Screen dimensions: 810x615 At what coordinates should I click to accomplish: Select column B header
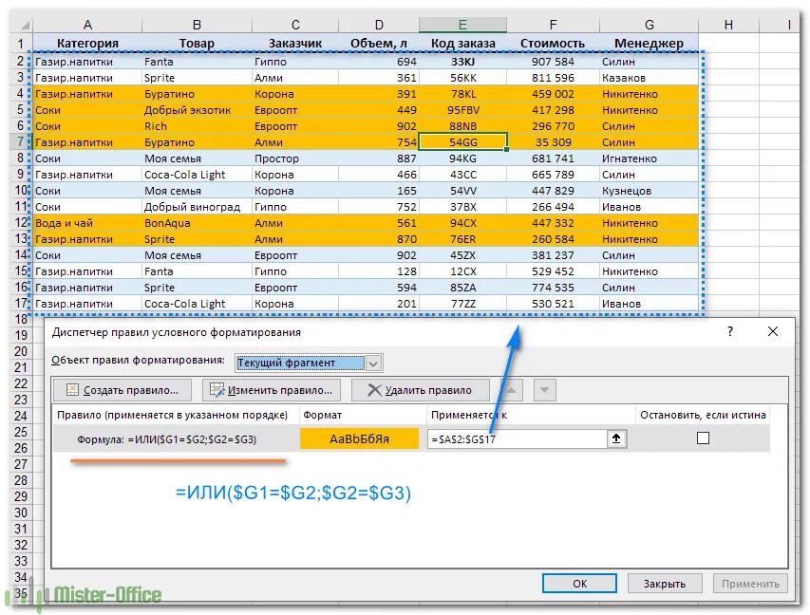pyautogui.click(x=197, y=25)
